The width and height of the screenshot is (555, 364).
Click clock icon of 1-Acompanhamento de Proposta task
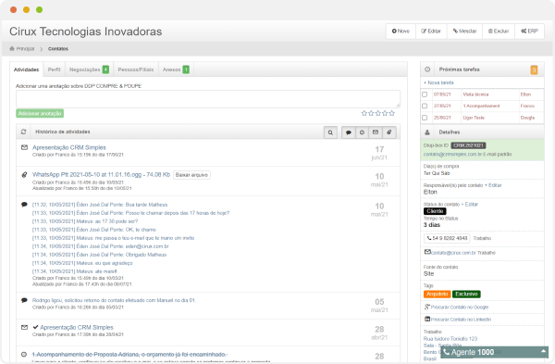click(x=24, y=355)
